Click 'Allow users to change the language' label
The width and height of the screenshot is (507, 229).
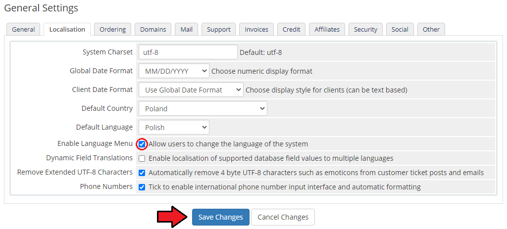tap(228, 144)
